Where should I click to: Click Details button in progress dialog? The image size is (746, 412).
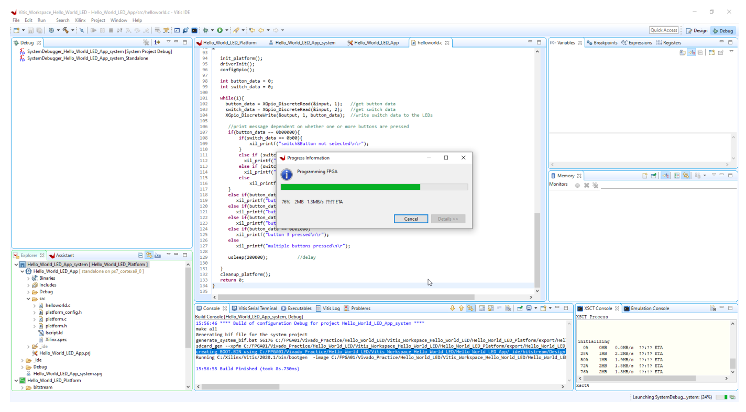[x=448, y=219]
